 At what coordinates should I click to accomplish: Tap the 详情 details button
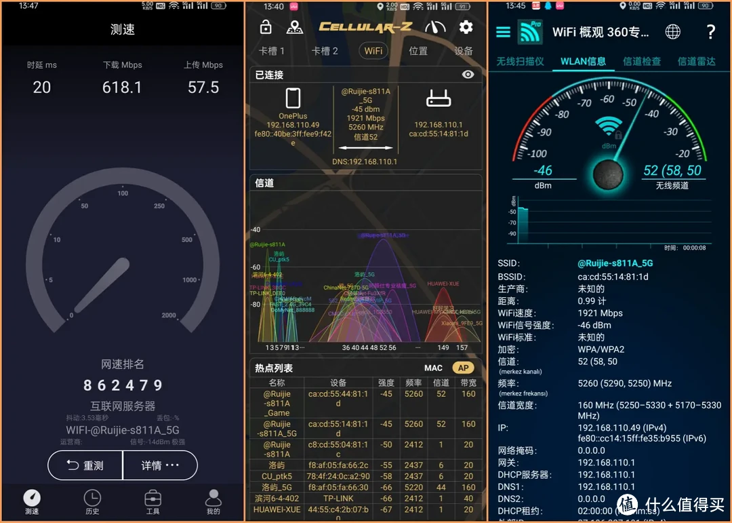(x=160, y=465)
